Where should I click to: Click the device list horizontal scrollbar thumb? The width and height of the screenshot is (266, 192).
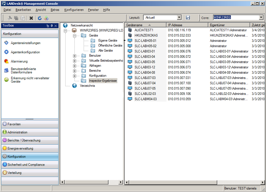click(x=173, y=182)
